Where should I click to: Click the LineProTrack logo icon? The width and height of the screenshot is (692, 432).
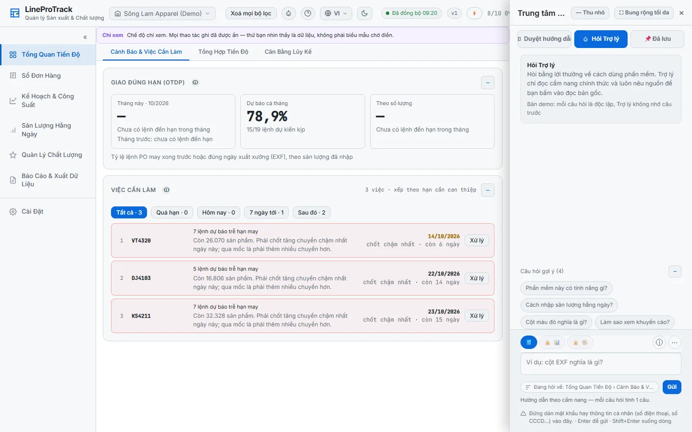click(x=15, y=13)
